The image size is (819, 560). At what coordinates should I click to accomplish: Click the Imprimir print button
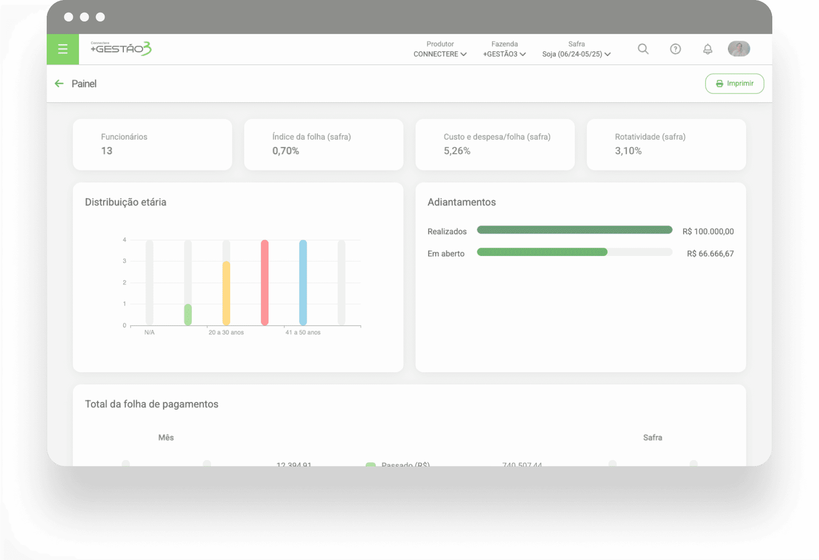734,84
